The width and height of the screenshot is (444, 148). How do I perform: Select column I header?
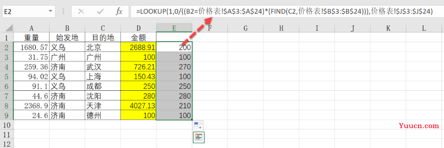pos(317,28)
